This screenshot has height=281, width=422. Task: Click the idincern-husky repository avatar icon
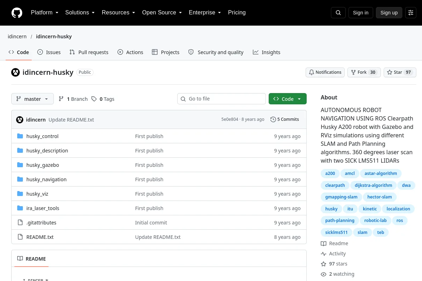pos(15,72)
